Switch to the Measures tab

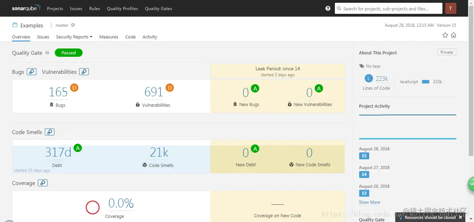[x=109, y=37]
